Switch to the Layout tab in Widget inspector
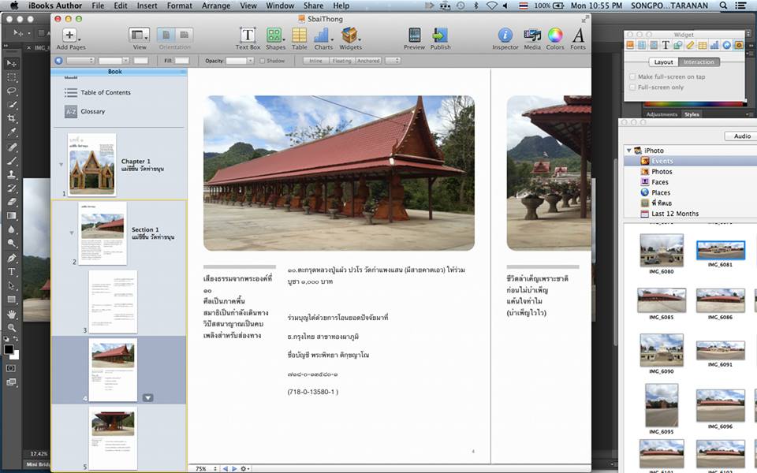 pyautogui.click(x=663, y=62)
